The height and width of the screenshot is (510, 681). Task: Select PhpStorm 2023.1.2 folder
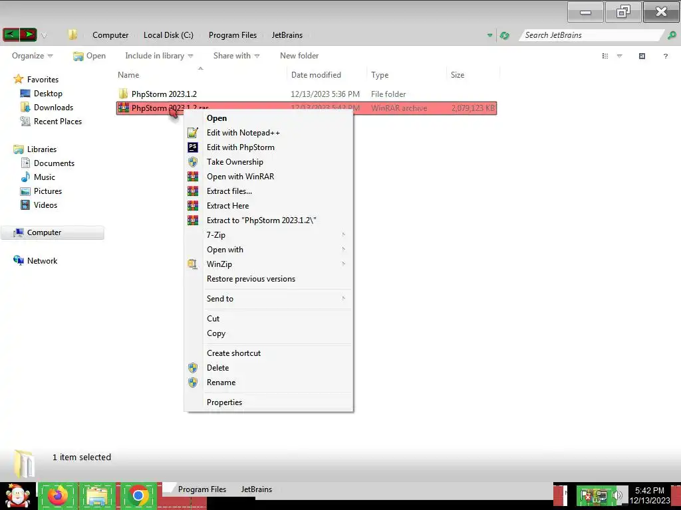[x=164, y=94]
